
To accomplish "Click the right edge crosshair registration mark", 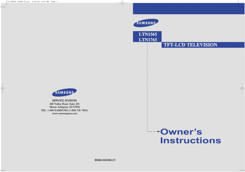I will 242,88.
